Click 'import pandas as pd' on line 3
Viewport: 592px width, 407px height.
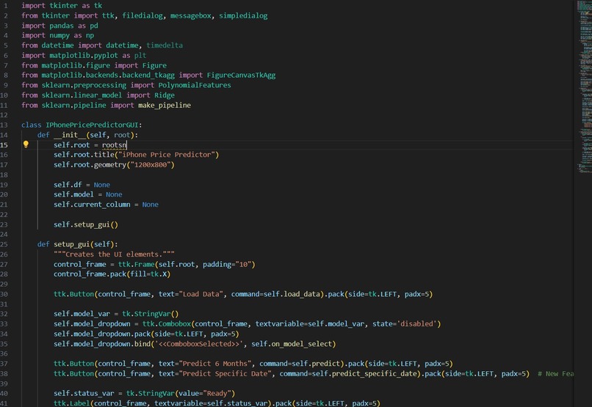pyautogui.click(x=59, y=26)
